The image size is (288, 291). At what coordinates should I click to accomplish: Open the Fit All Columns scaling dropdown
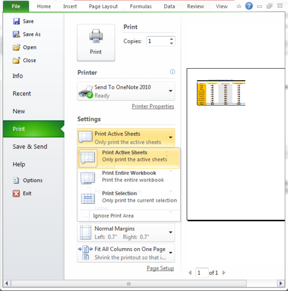(x=170, y=253)
